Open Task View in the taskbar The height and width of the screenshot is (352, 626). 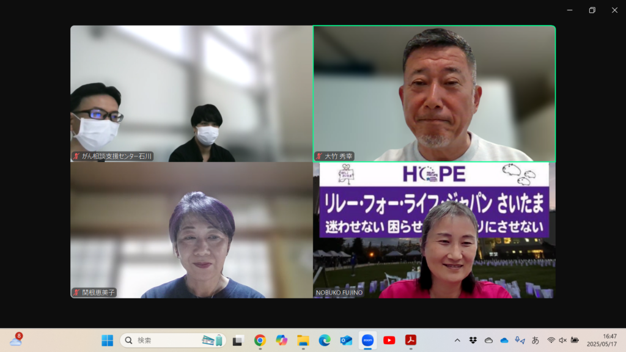(x=238, y=340)
